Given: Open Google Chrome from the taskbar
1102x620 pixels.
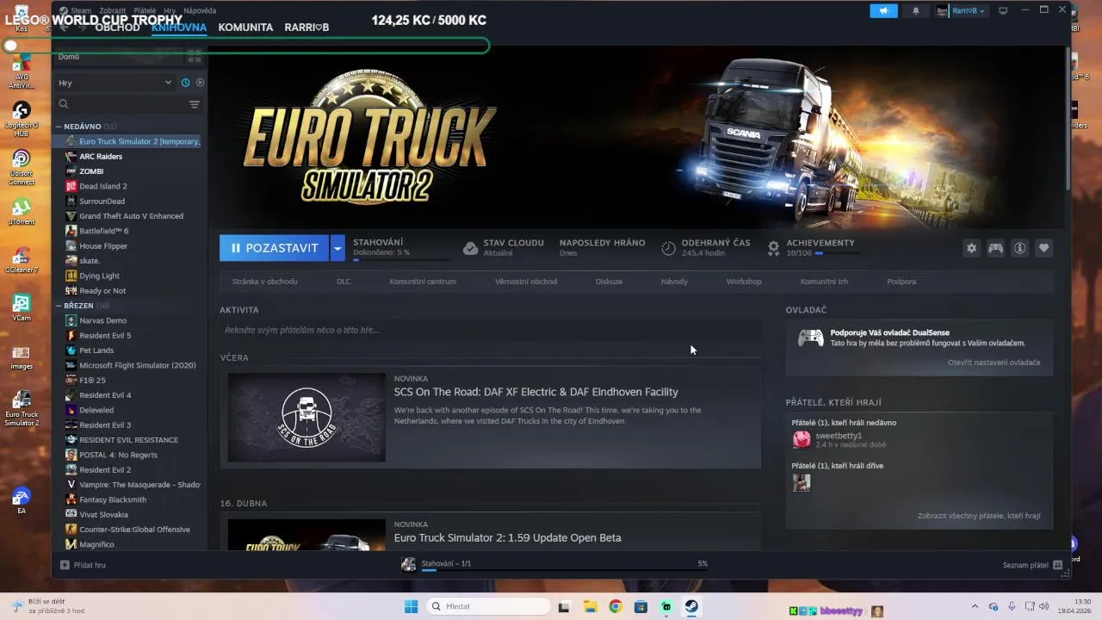Looking at the screenshot, I should pos(616,606).
